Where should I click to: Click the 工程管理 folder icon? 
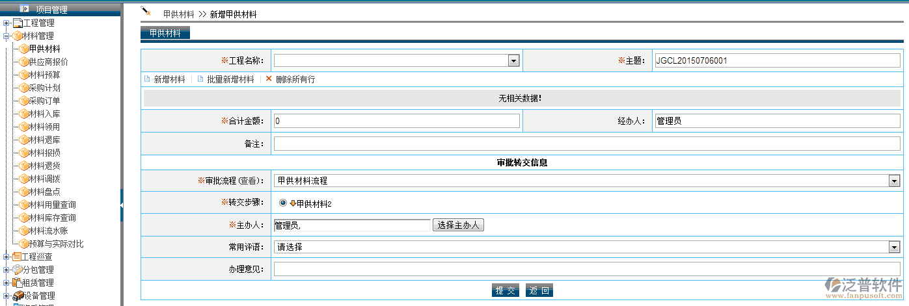point(18,23)
